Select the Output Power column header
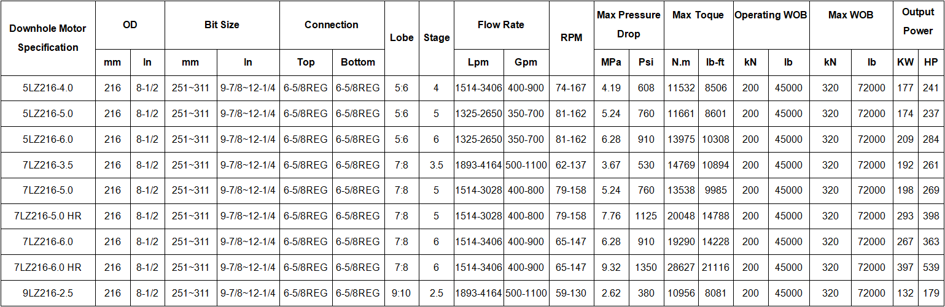Screen dimensions: 945x307 coord(917,21)
